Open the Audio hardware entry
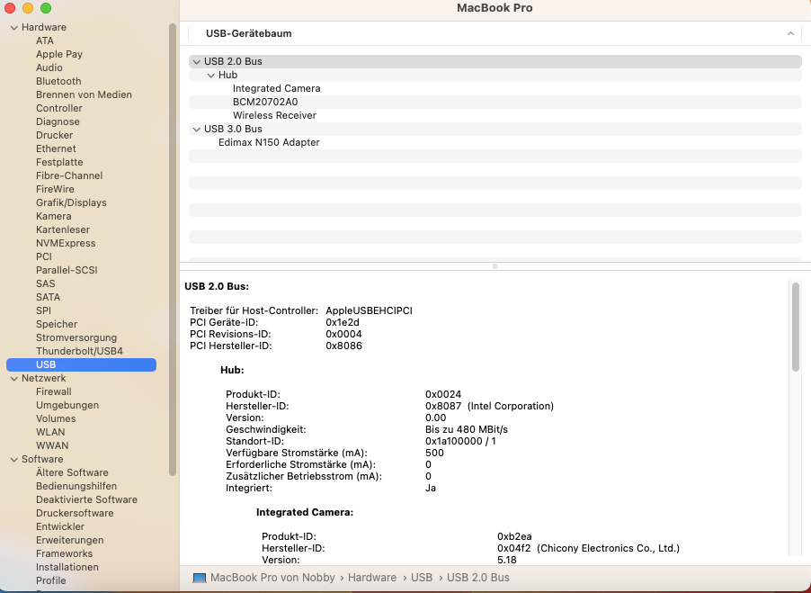The image size is (811, 593). click(49, 67)
